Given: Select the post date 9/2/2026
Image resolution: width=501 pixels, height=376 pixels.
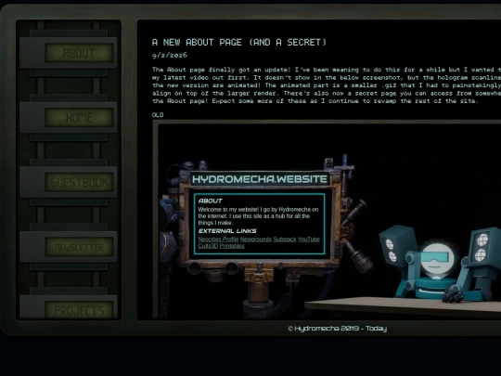Looking at the screenshot, I should (170, 55).
